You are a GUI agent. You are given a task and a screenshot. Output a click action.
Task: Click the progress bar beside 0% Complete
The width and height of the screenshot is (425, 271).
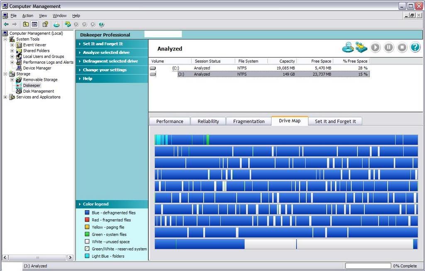(x=368, y=266)
